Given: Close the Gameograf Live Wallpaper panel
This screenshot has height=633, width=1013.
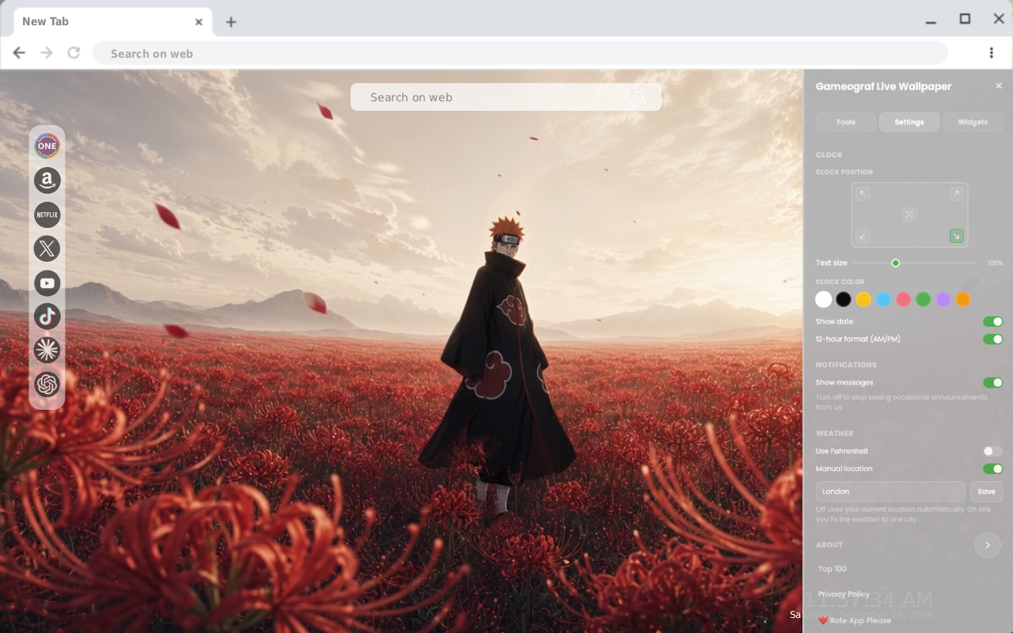Looking at the screenshot, I should [x=999, y=86].
